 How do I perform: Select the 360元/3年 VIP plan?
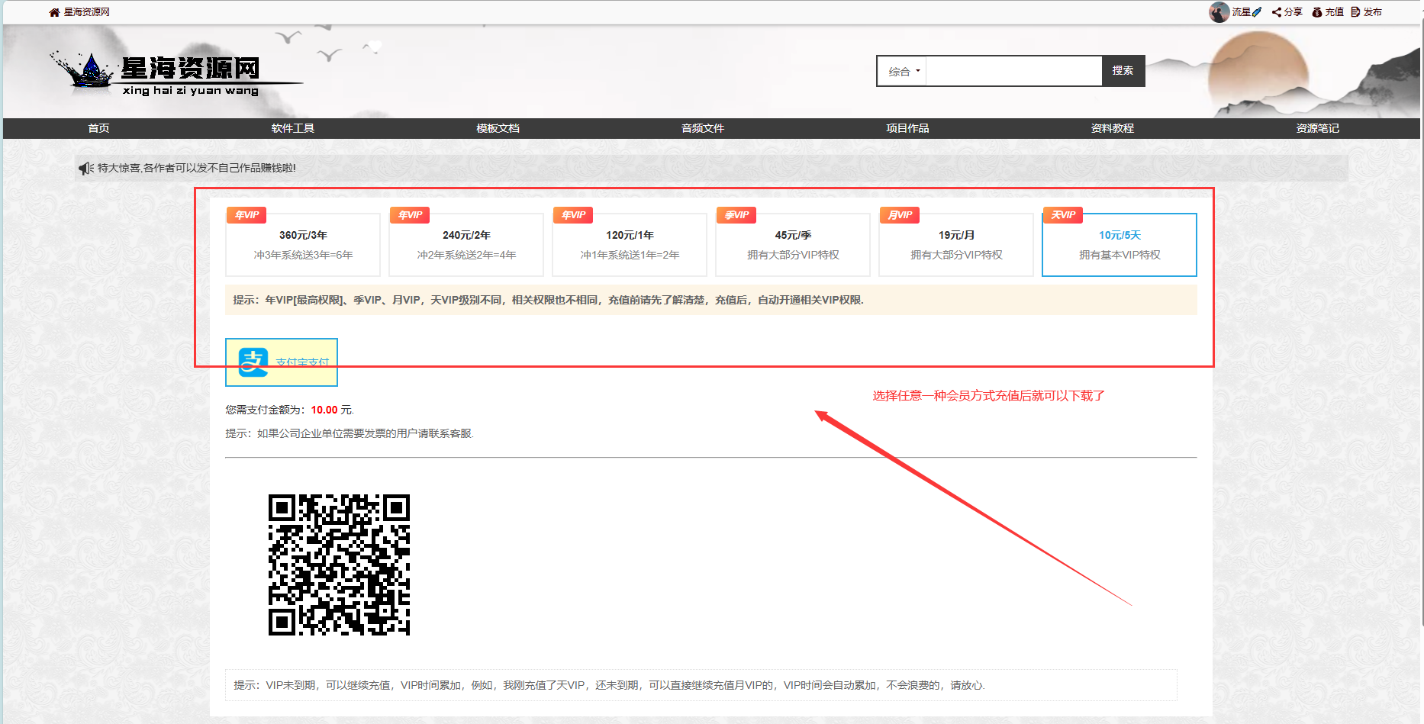click(303, 244)
